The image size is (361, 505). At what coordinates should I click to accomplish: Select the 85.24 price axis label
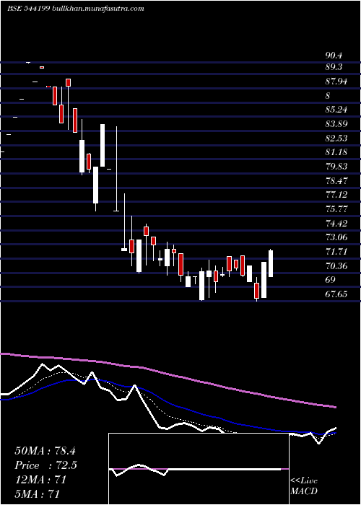coord(336,110)
